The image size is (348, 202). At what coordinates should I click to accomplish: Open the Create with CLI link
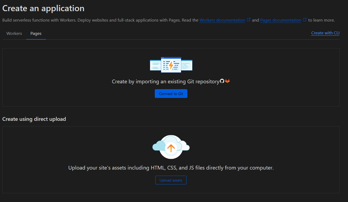[x=325, y=33]
